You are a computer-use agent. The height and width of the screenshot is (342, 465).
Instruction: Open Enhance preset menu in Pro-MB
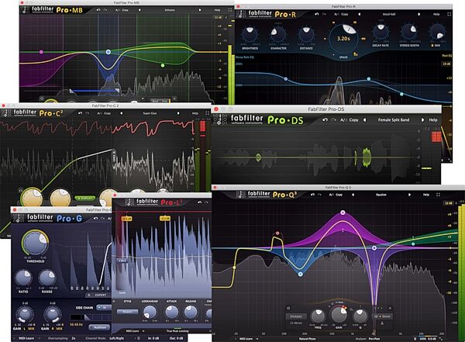[x=170, y=10]
